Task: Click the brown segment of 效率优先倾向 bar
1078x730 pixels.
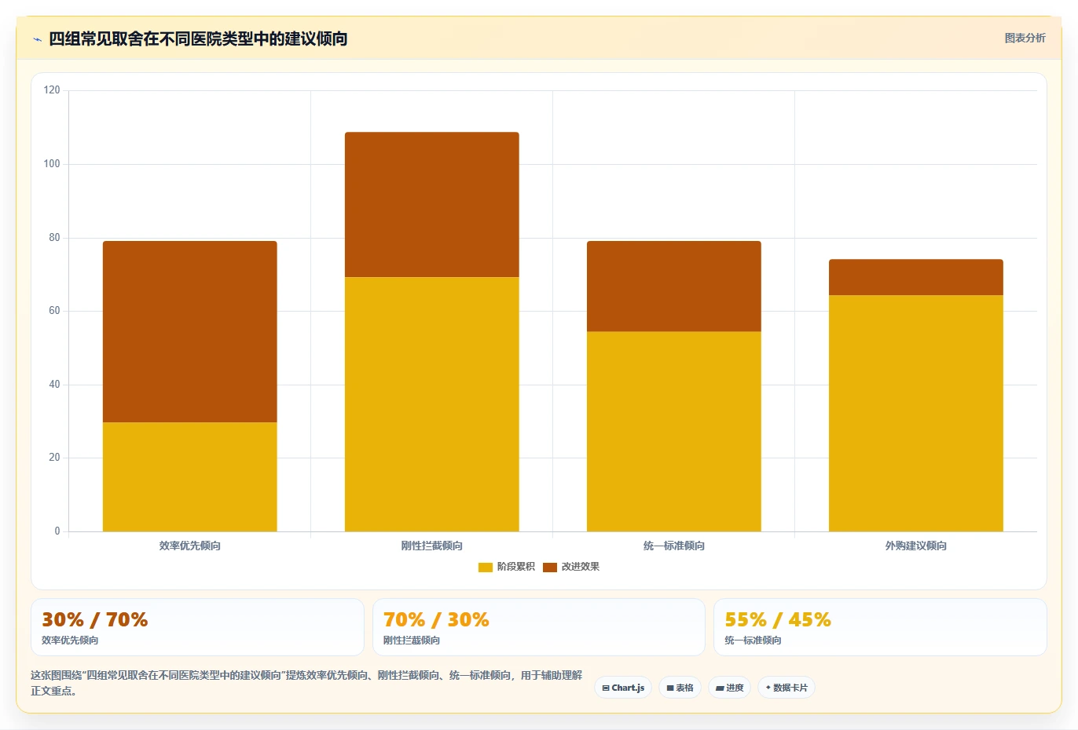Action: pos(190,331)
